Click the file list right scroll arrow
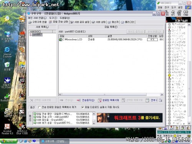 point(162,94)
